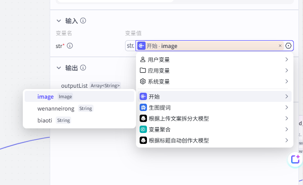The image size is (303, 185).
Task: Click the help icon next to 输入
Action: 84,21
